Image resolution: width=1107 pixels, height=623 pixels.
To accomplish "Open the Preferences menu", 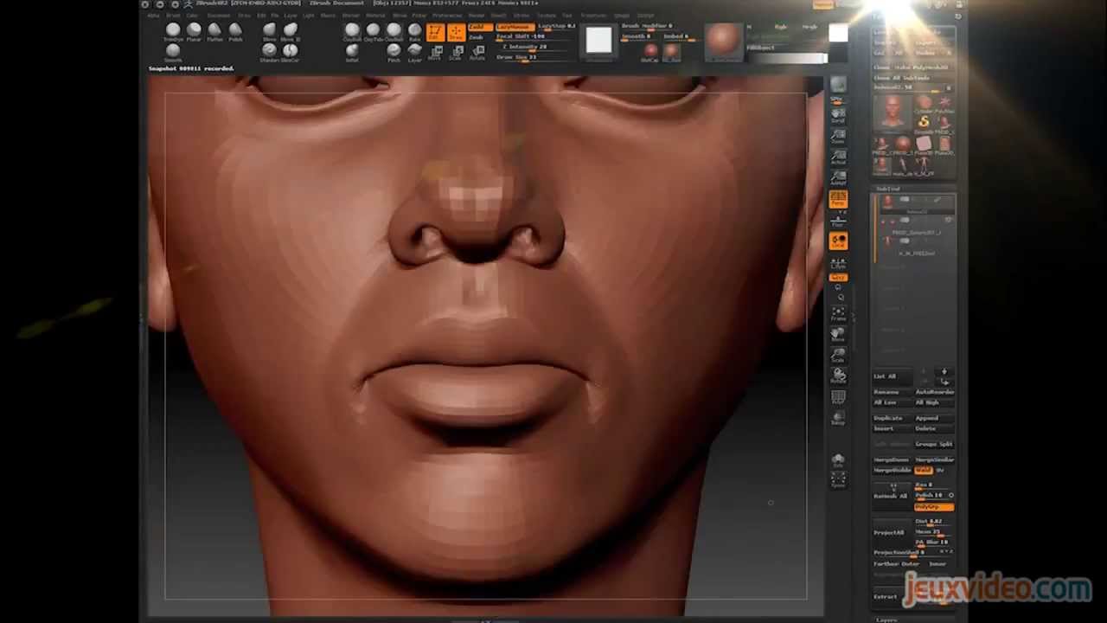I will [x=447, y=16].
